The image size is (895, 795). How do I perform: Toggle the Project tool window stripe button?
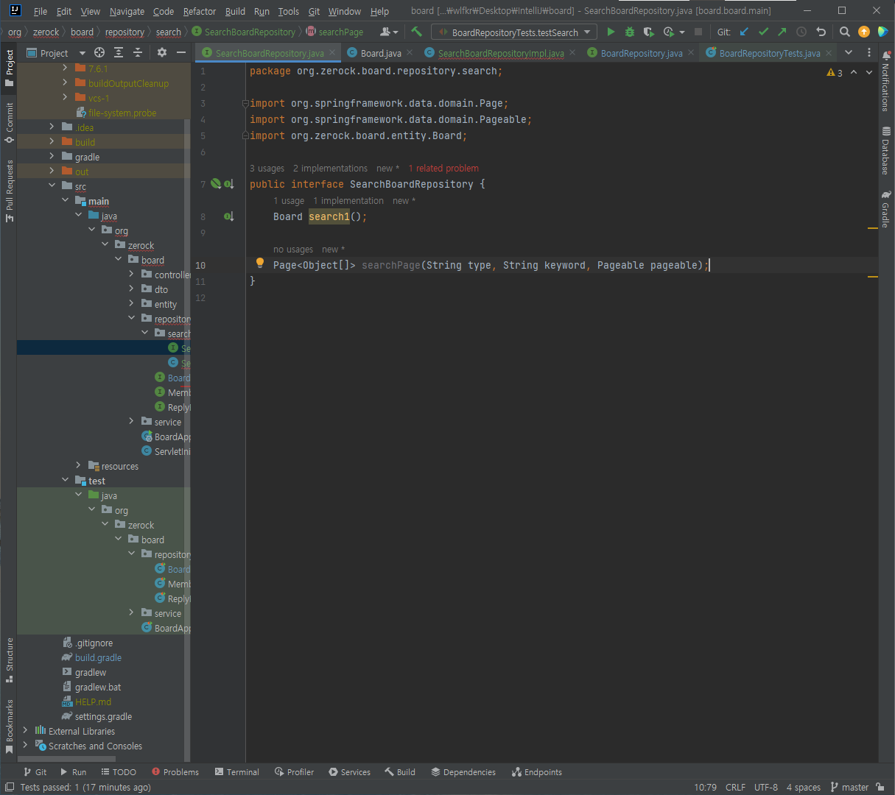[x=9, y=68]
